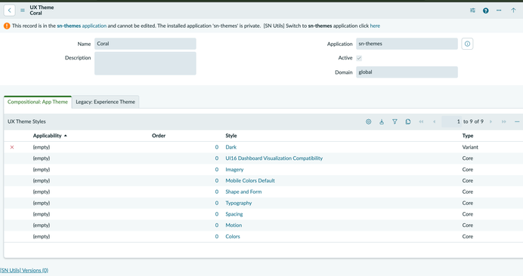
Task: Click 'here' to switch application
Action: (375, 26)
